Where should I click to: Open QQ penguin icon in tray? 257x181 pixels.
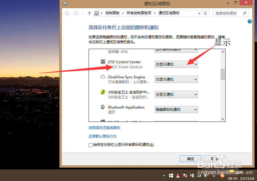point(178,175)
